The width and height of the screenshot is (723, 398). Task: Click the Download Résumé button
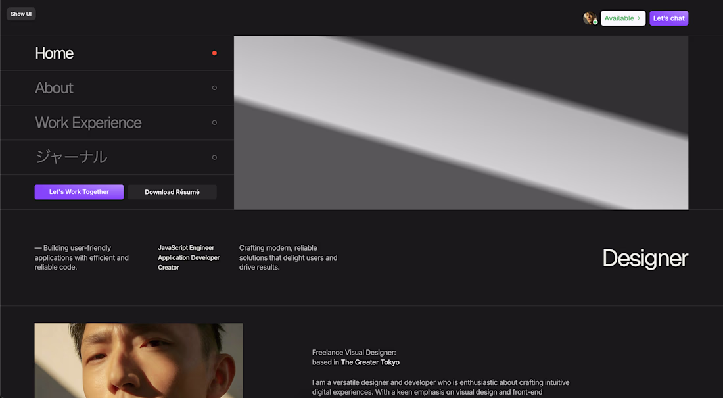pyautogui.click(x=172, y=192)
